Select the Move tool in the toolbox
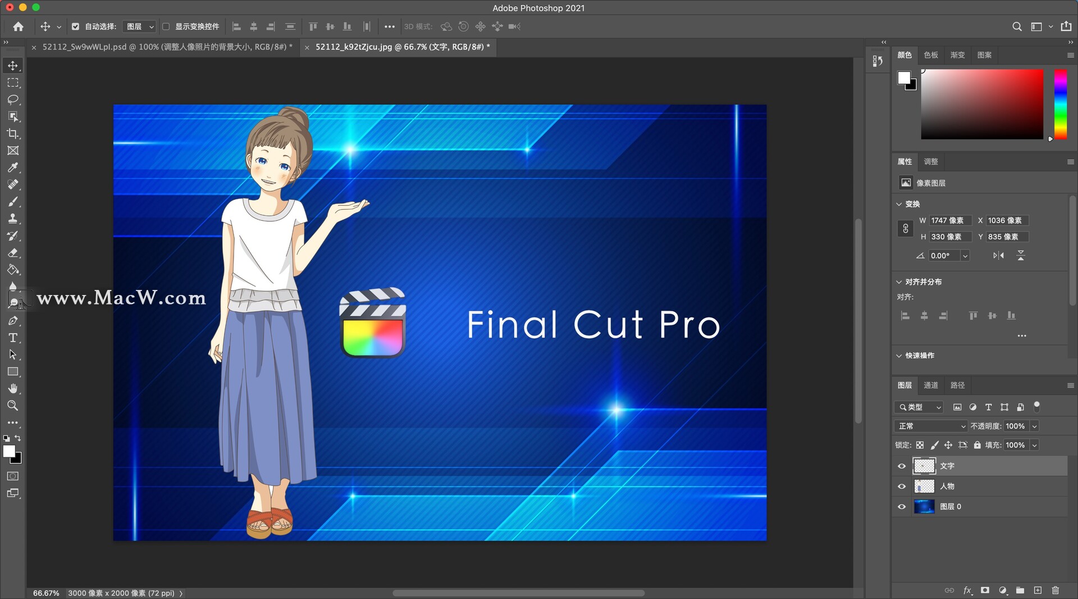 coord(13,66)
